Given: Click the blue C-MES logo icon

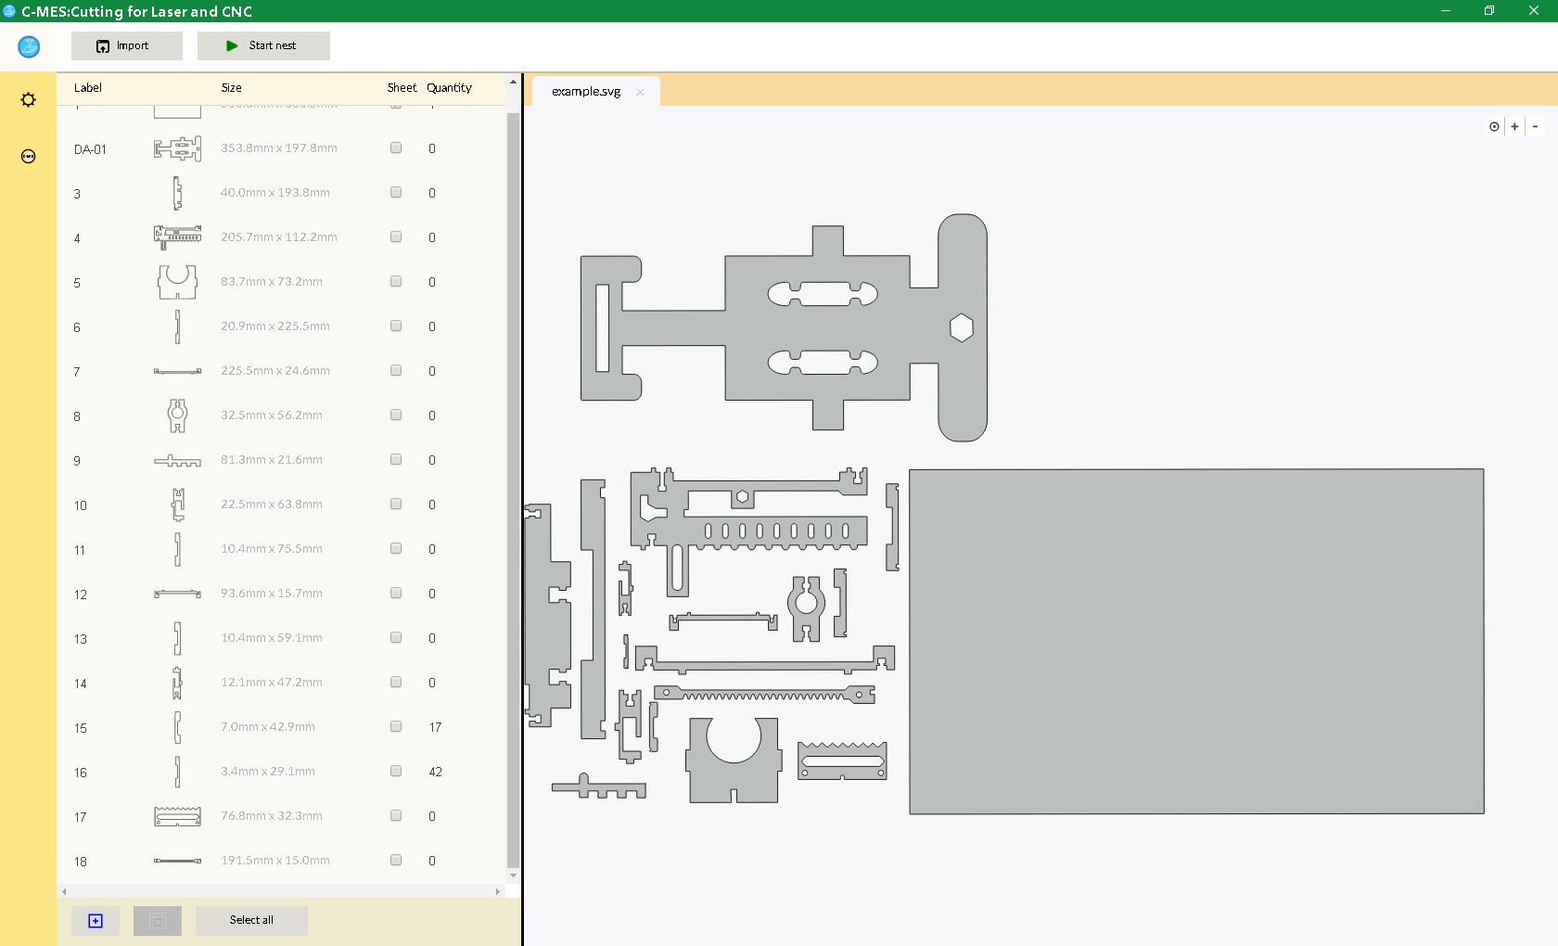Looking at the screenshot, I should click(29, 46).
